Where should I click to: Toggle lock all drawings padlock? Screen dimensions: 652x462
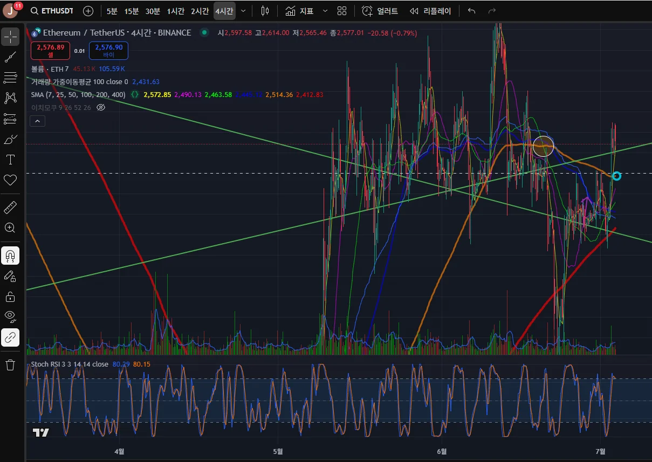10,296
